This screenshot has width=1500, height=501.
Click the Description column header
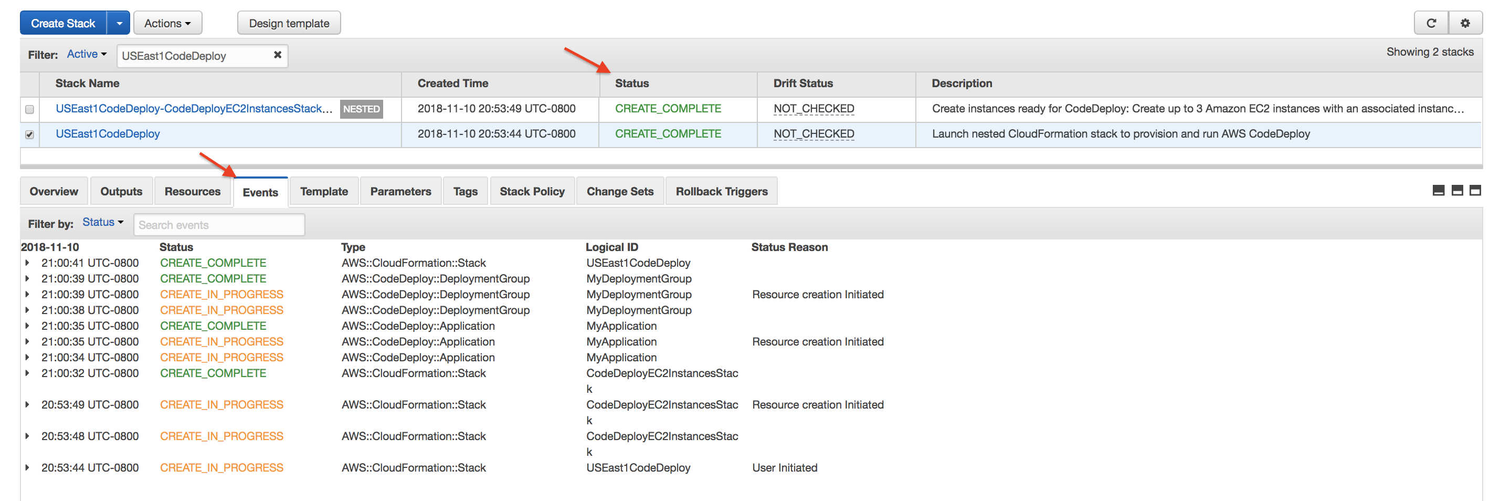962,83
